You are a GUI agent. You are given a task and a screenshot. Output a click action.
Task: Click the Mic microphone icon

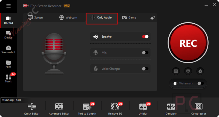(x=96, y=53)
